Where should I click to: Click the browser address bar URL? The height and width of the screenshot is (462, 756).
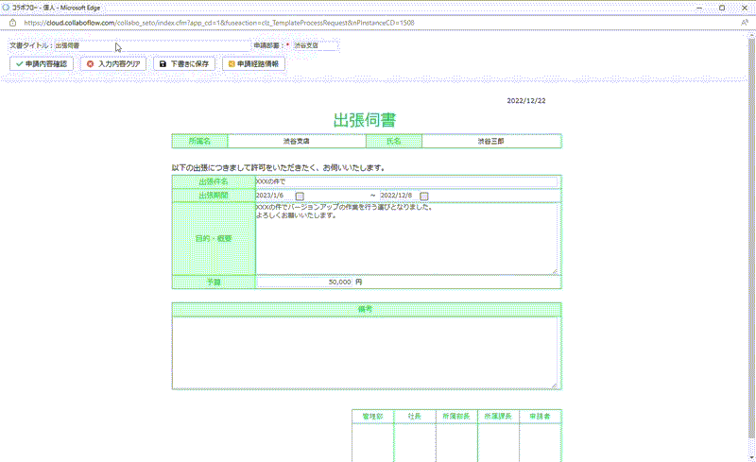click(219, 23)
